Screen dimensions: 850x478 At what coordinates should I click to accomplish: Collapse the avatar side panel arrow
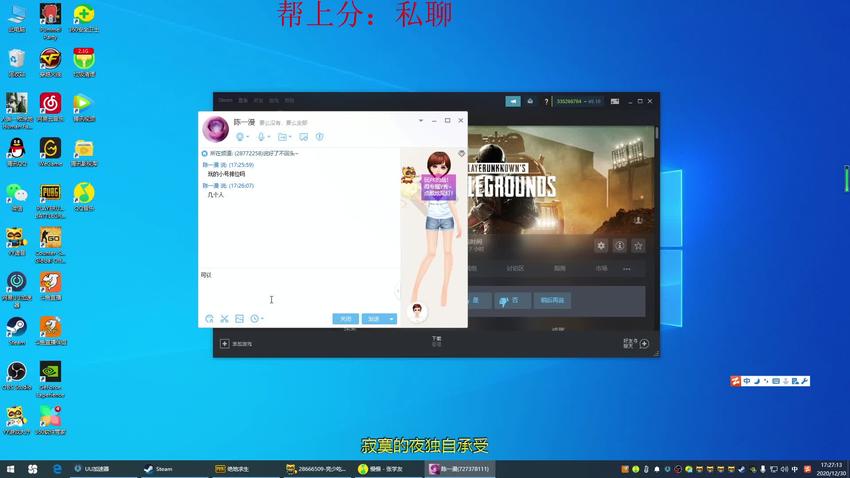398,291
